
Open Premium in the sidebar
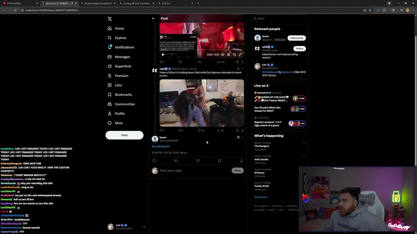[x=118, y=76]
